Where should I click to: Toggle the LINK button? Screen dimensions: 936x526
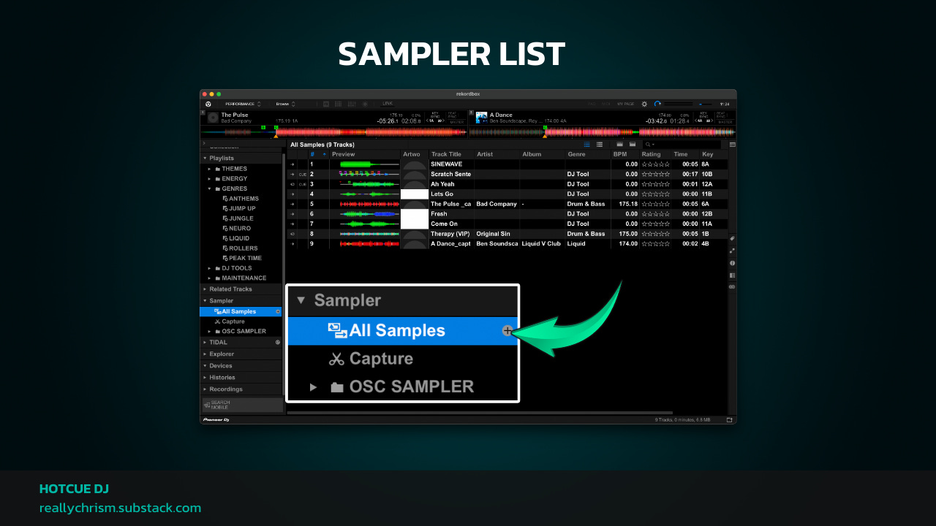388,104
